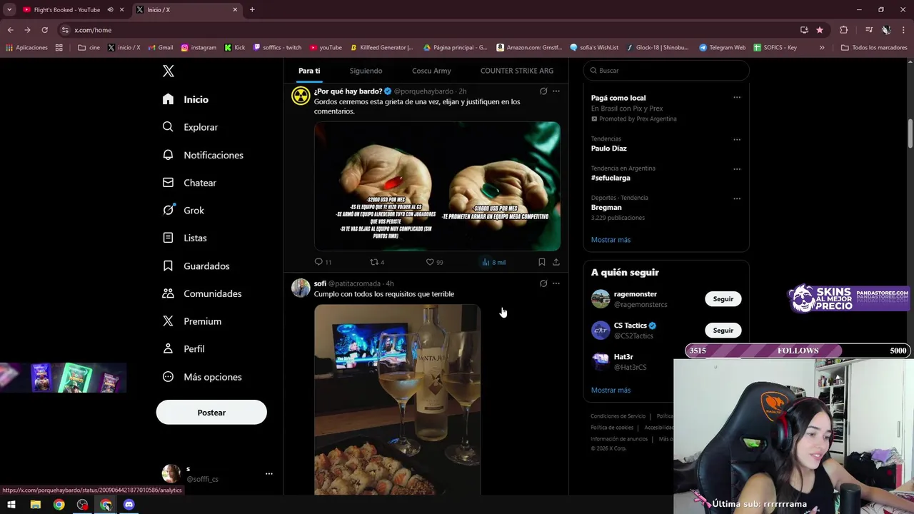Image resolution: width=914 pixels, height=514 pixels.
Task: Mute the YouTube tab audio icon
Action: coord(110,10)
